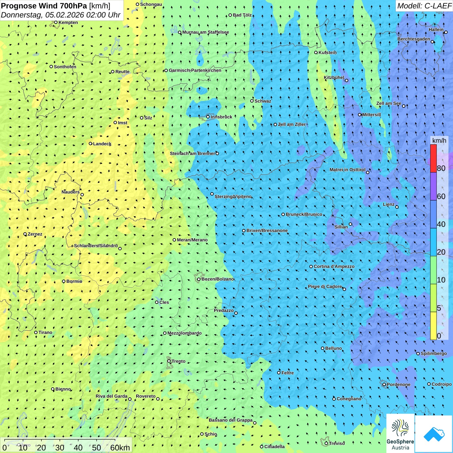Click the Conegliano label

click(349, 399)
